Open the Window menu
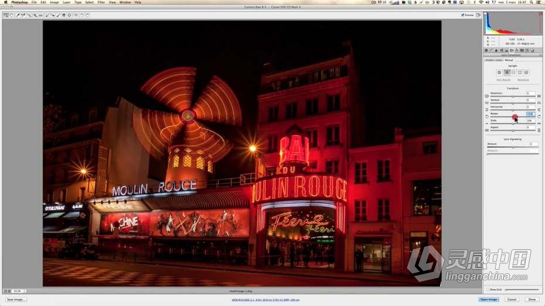This screenshot has width=545, height=306. tap(125, 2)
